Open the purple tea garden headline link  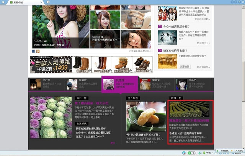point(189,121)
